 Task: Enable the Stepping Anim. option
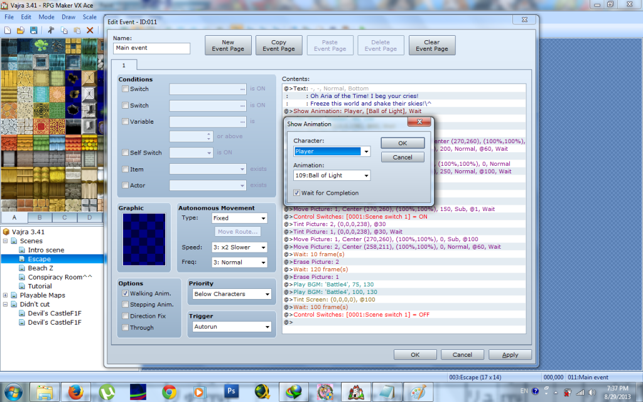point(126,305)
